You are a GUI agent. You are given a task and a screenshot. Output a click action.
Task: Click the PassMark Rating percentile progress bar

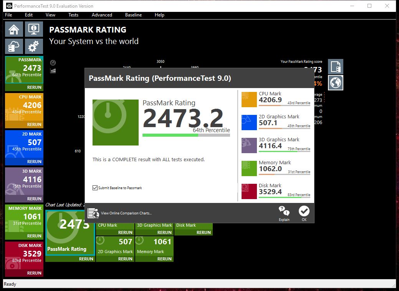[186, 135]
